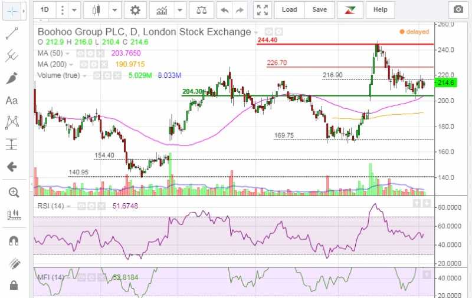Select the brush drawing tool
The image size is (472, 298).
tap(12, 78)
